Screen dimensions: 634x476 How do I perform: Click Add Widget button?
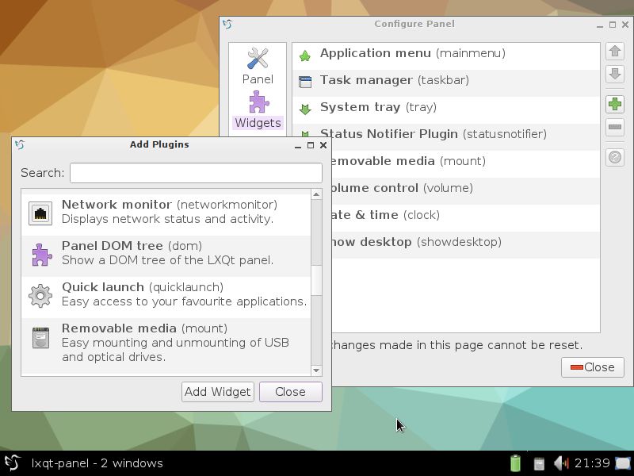(x=217, y=392)
